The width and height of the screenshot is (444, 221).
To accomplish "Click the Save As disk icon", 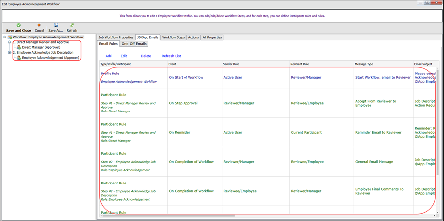I will [56, 25].
